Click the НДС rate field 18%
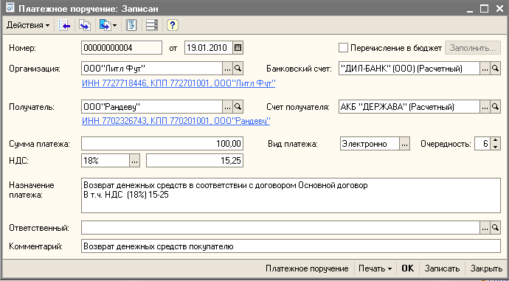509x281 pixels. [x=105, y=161]
